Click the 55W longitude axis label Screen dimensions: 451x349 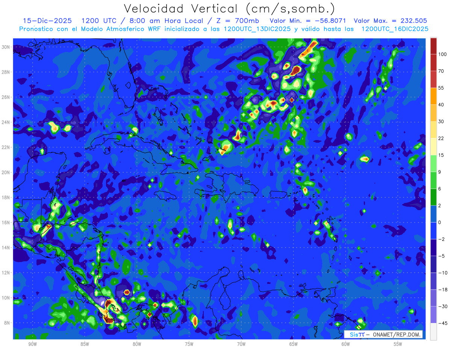tap(398, 344)
